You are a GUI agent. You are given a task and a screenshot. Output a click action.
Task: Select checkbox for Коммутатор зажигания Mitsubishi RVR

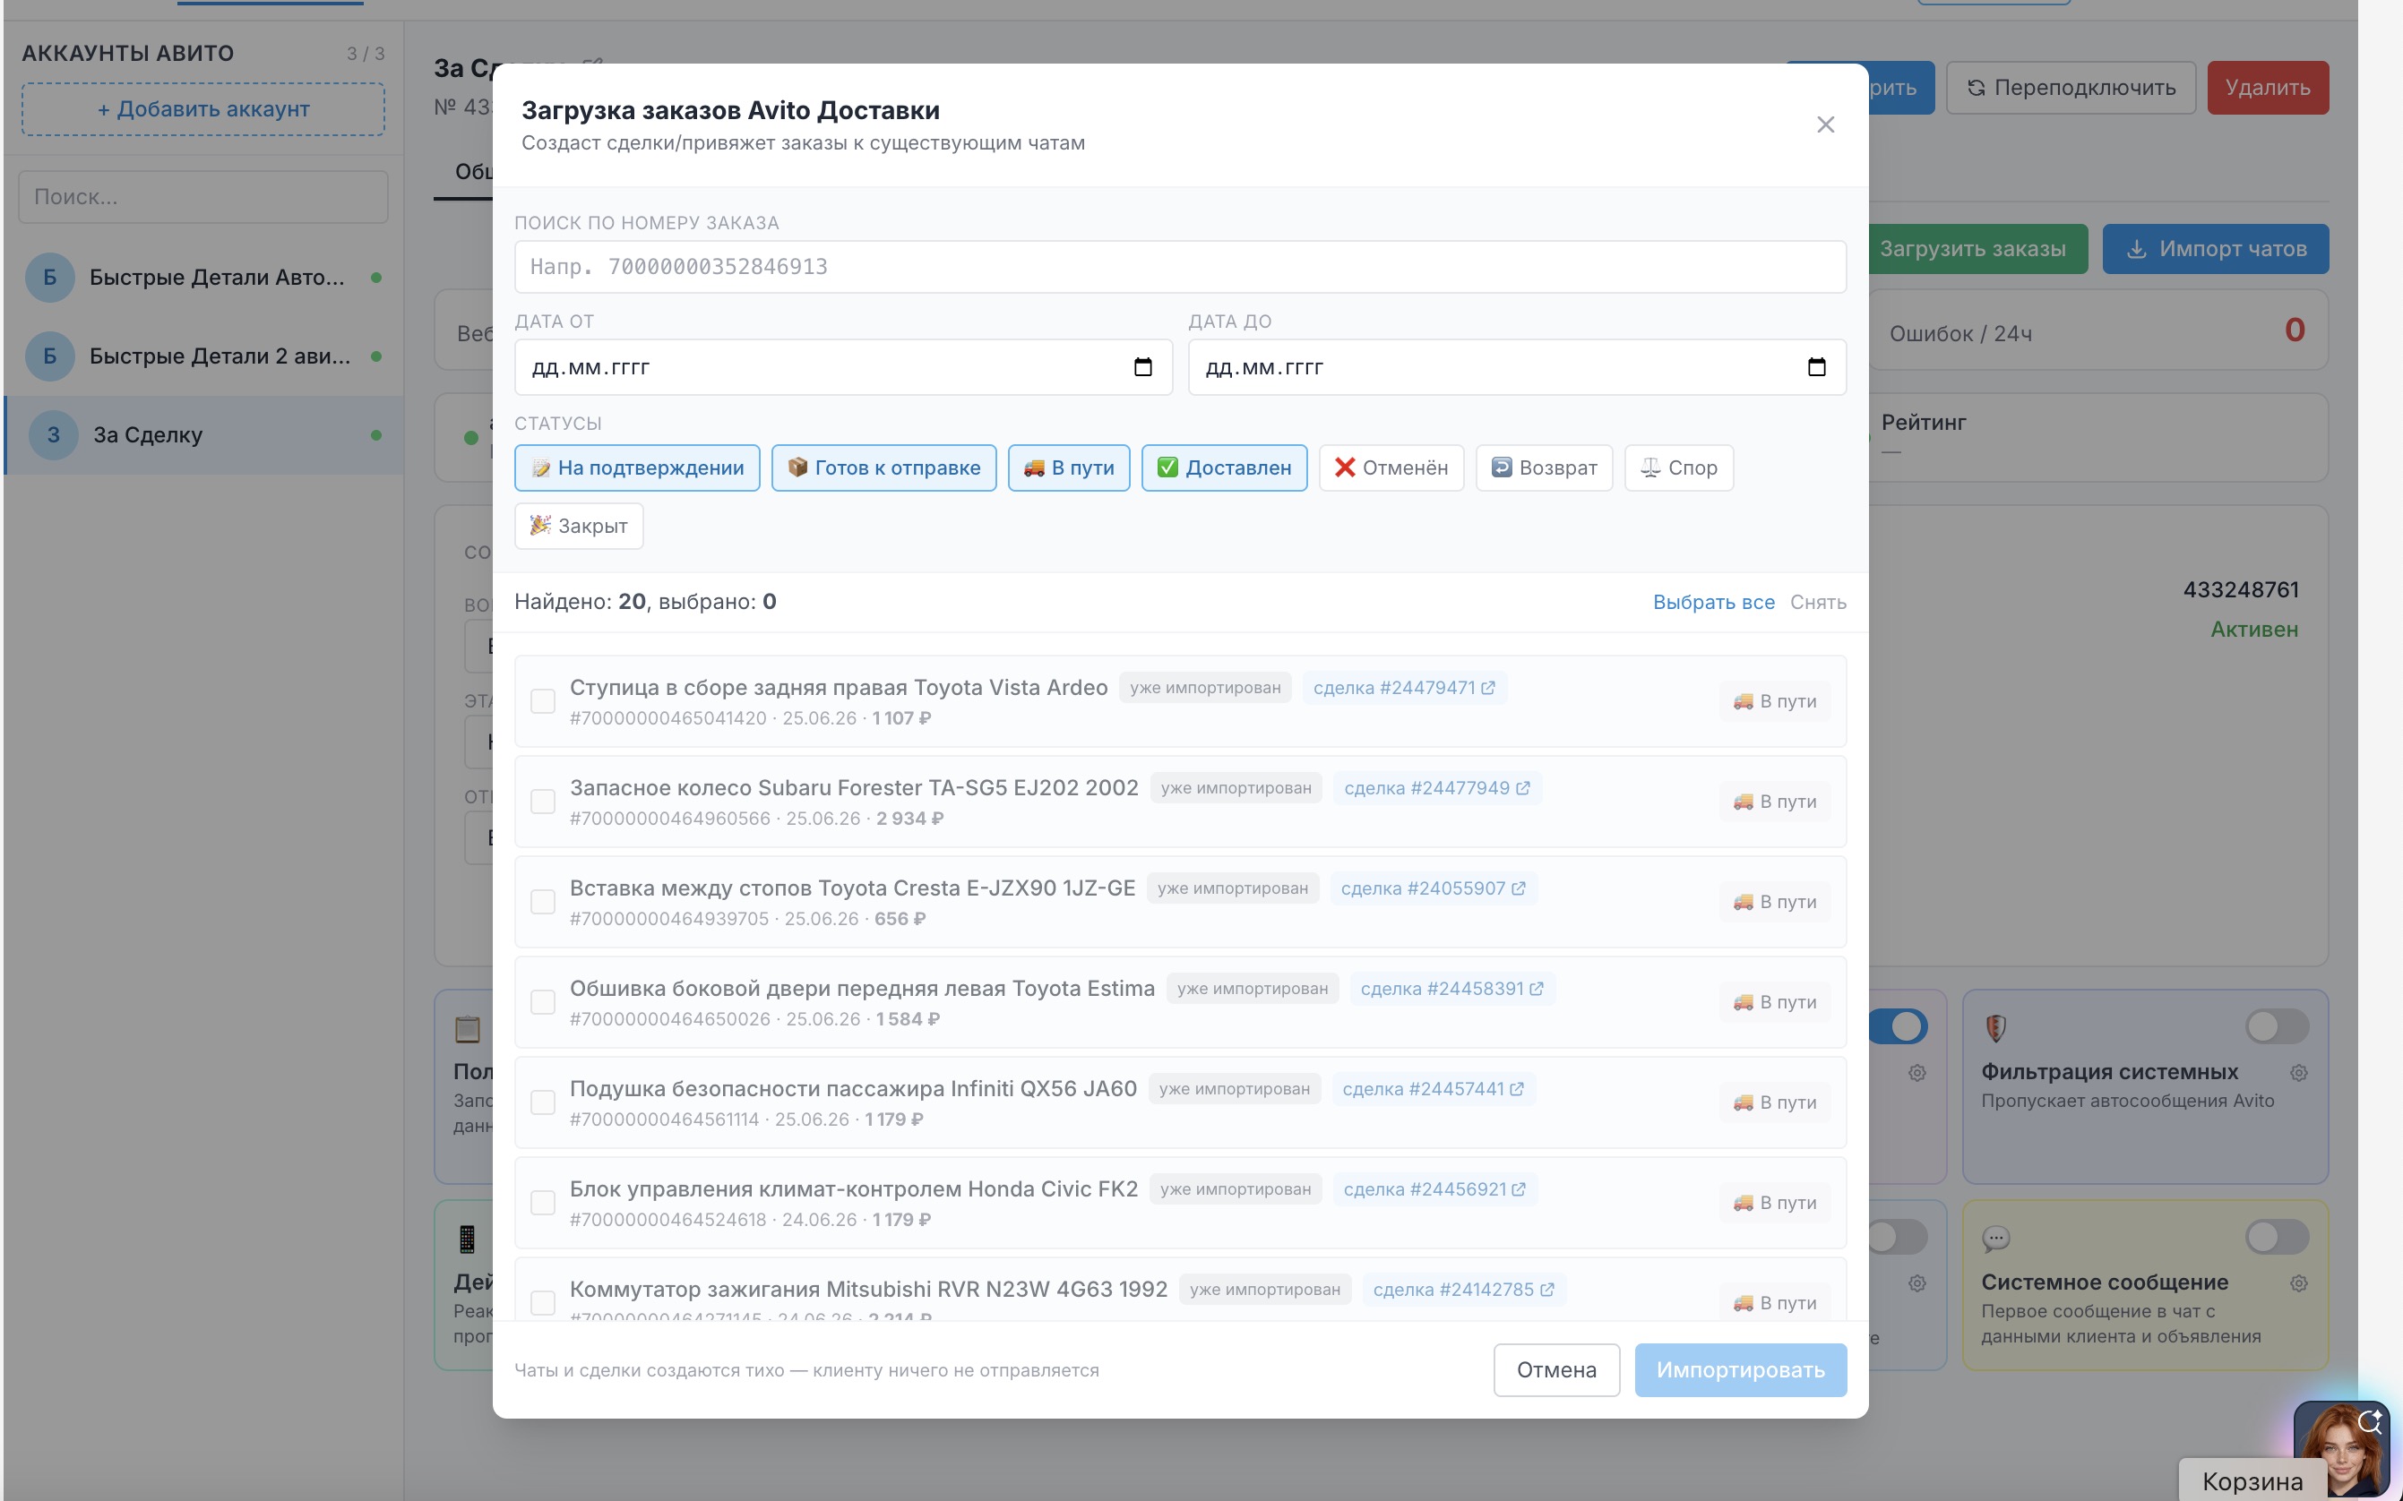(x=543, y=1302)
